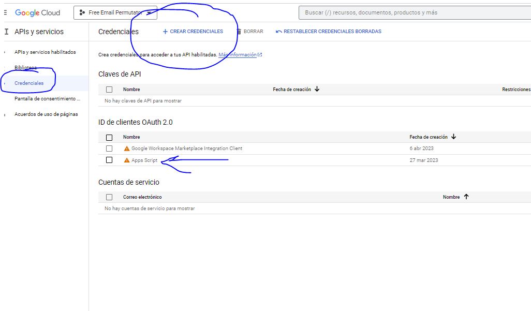The height and width of the screenshot is (311, 531).
Task: Click the 27 mar 2023 date cell
Action: [424, 160]
